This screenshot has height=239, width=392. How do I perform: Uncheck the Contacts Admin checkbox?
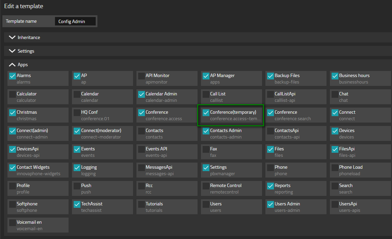206,131
